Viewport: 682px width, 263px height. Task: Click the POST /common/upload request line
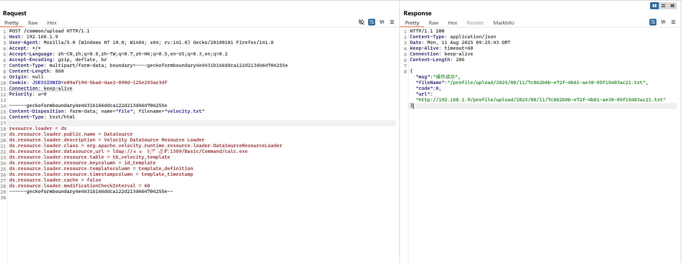click(x=49, y=31)
